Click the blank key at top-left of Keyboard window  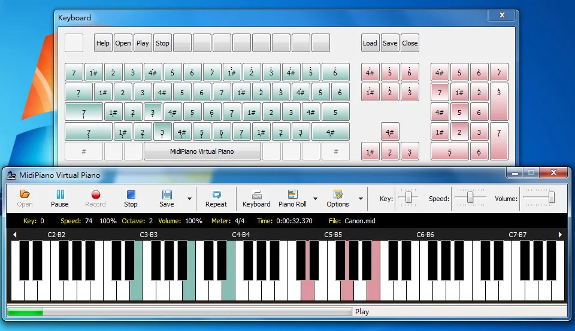click(74, 43)
